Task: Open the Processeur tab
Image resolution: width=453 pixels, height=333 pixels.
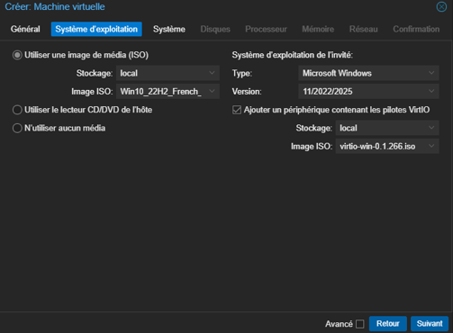Action: (266, 29)
